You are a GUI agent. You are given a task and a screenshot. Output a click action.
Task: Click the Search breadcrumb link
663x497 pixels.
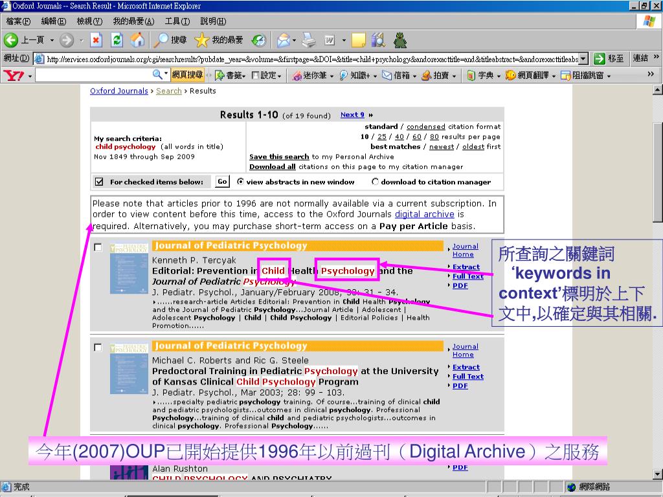(x=169, y=91)
